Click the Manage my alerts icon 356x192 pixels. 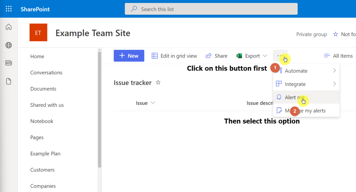pos(279,111)
